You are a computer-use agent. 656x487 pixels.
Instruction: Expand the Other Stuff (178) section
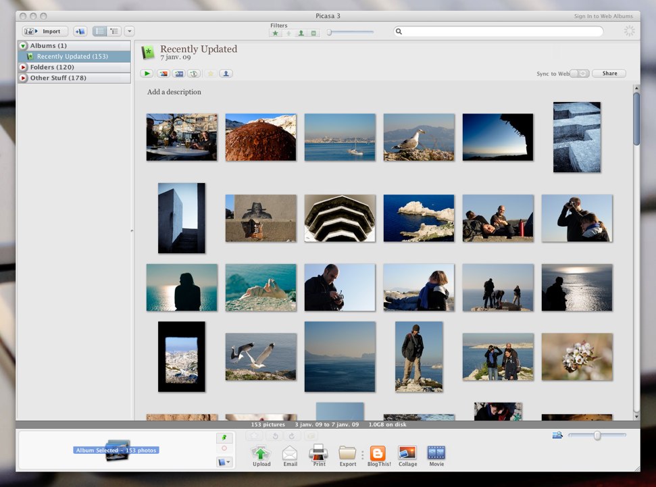(x=24, y=78)
